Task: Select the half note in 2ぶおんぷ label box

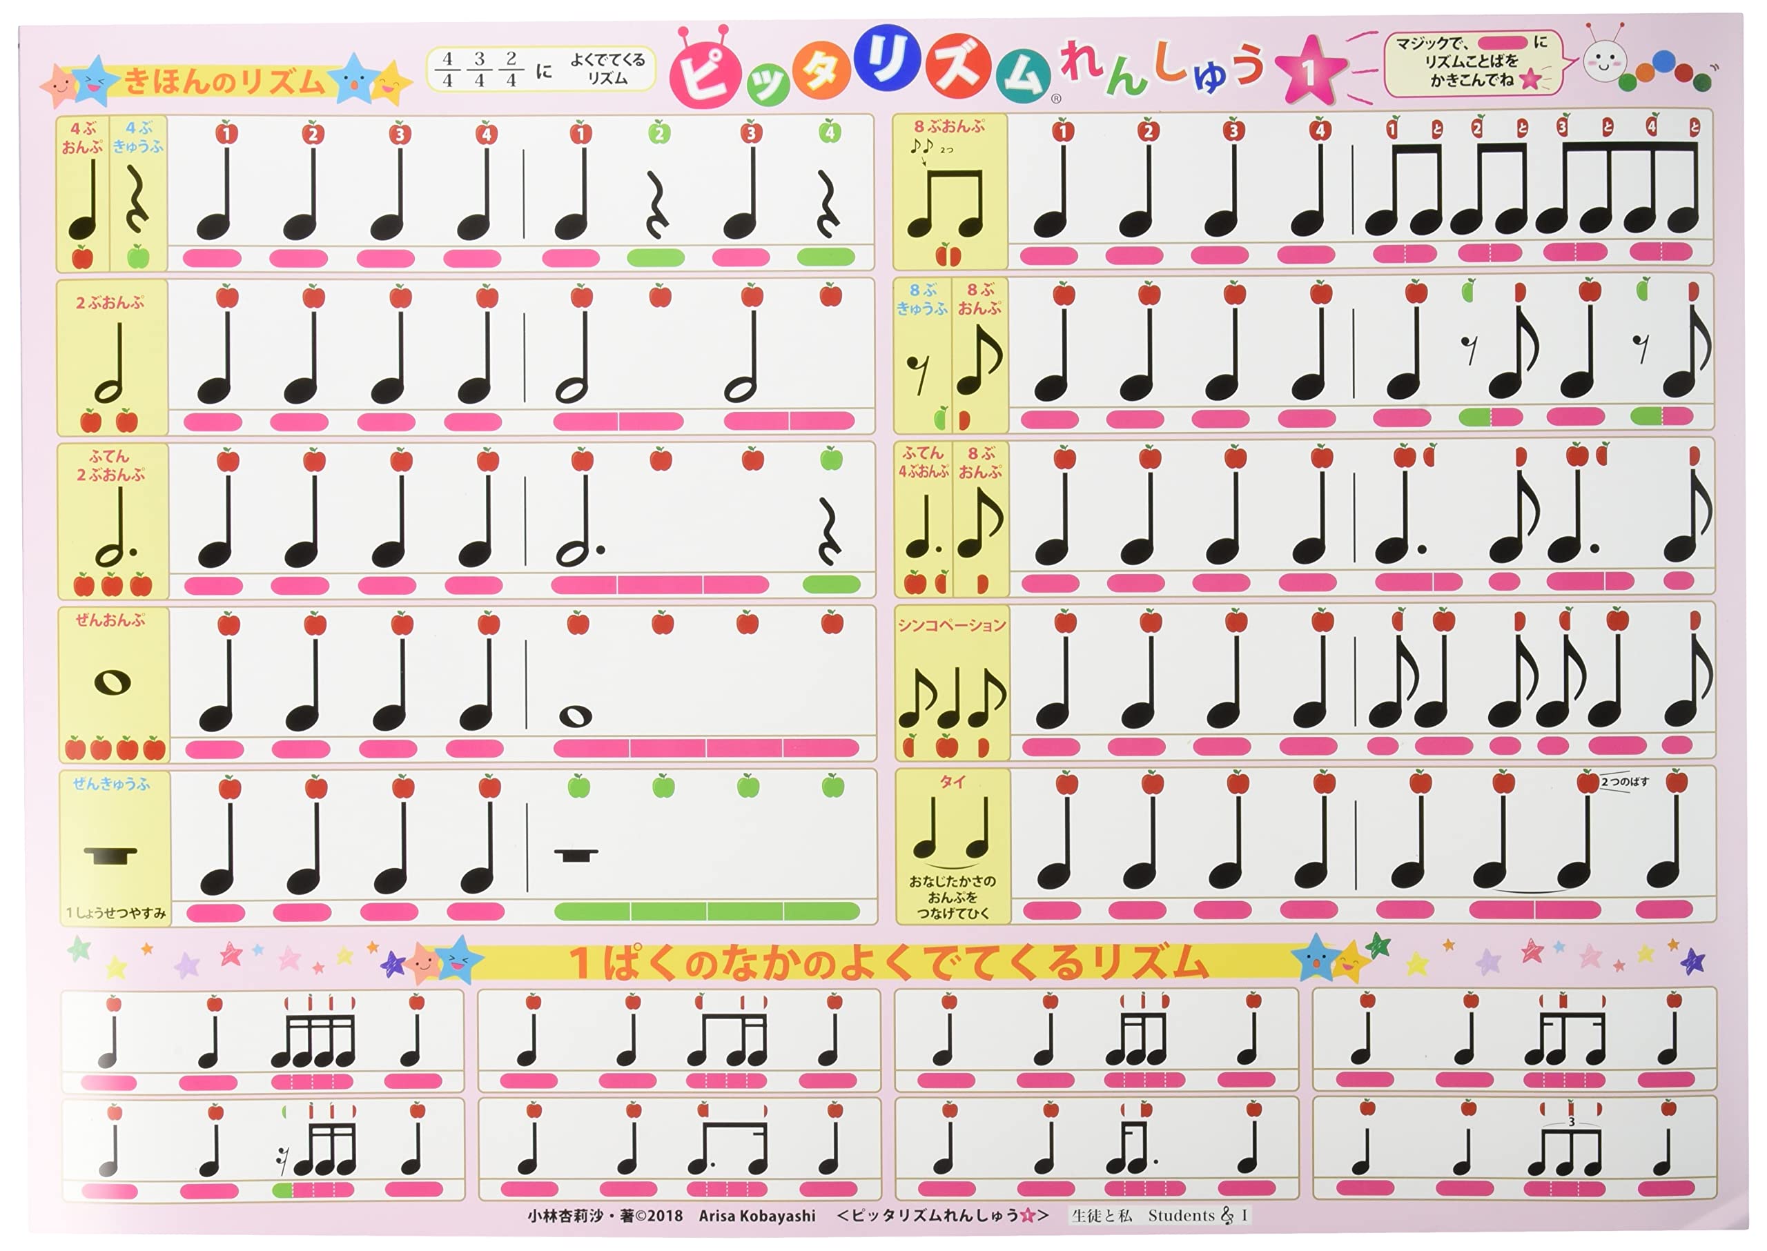Action: pyautogui.click(x=110, y=364)
